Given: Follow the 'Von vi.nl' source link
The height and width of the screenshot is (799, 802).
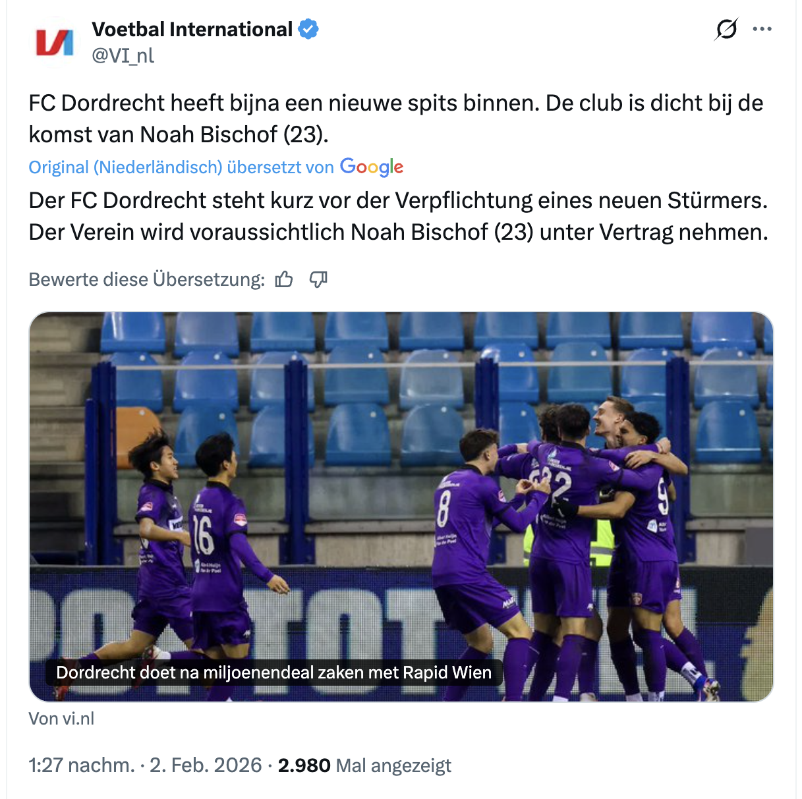Looking at the screenshot, I should click(x=61, y=718).
